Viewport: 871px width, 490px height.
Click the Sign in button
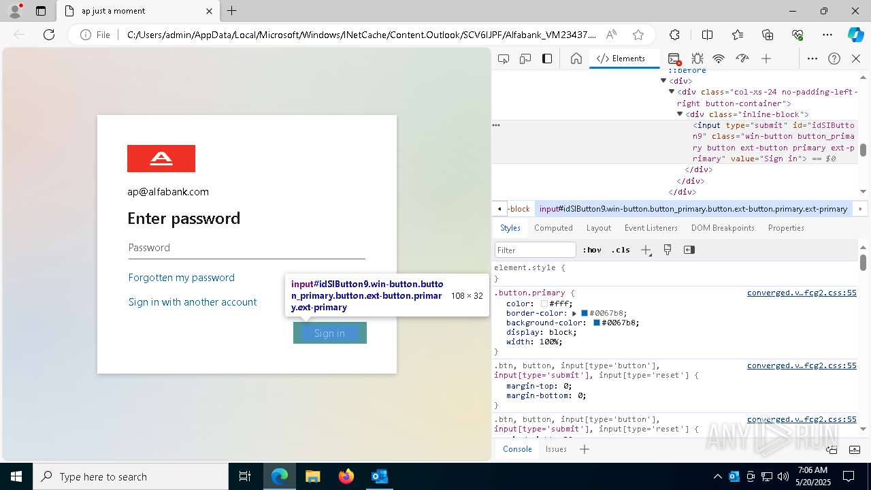pos(330,333)
